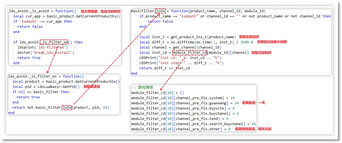
Task: Click the 'LDSPrint("inst cd: "' line
Action: point(180,58)
